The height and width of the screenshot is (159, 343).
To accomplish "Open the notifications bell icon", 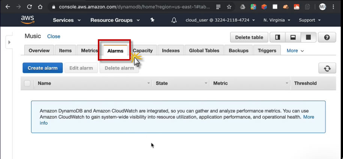I will click(x=174, y=20).
